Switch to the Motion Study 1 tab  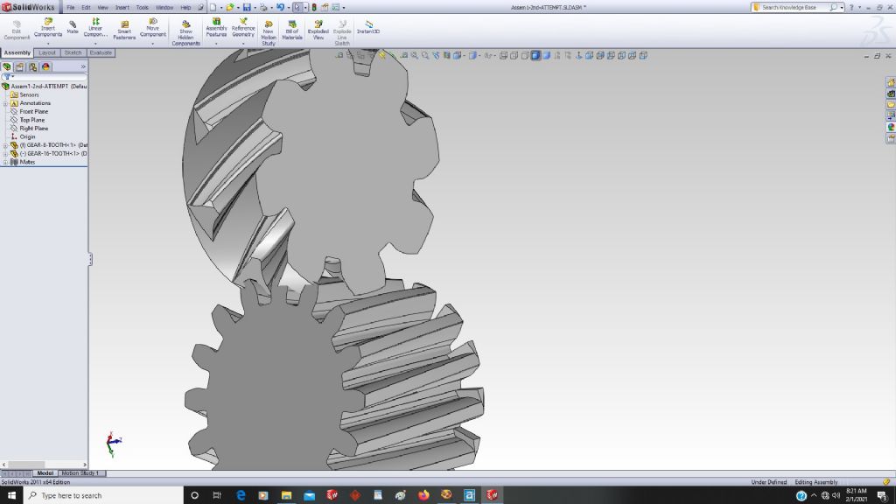80,473
